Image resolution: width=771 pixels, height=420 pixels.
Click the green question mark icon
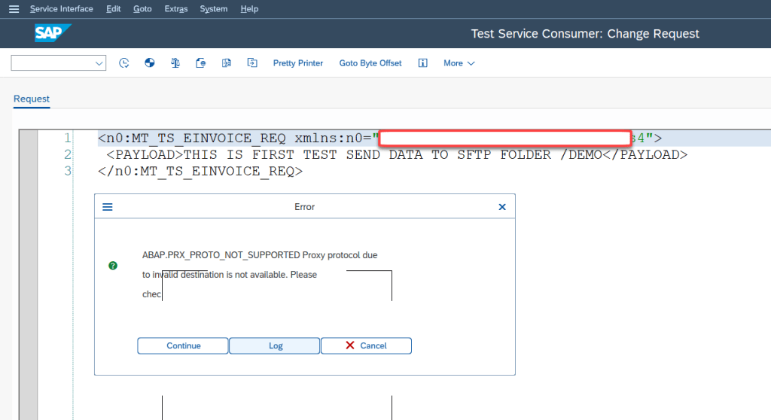[x=113, y=266]
